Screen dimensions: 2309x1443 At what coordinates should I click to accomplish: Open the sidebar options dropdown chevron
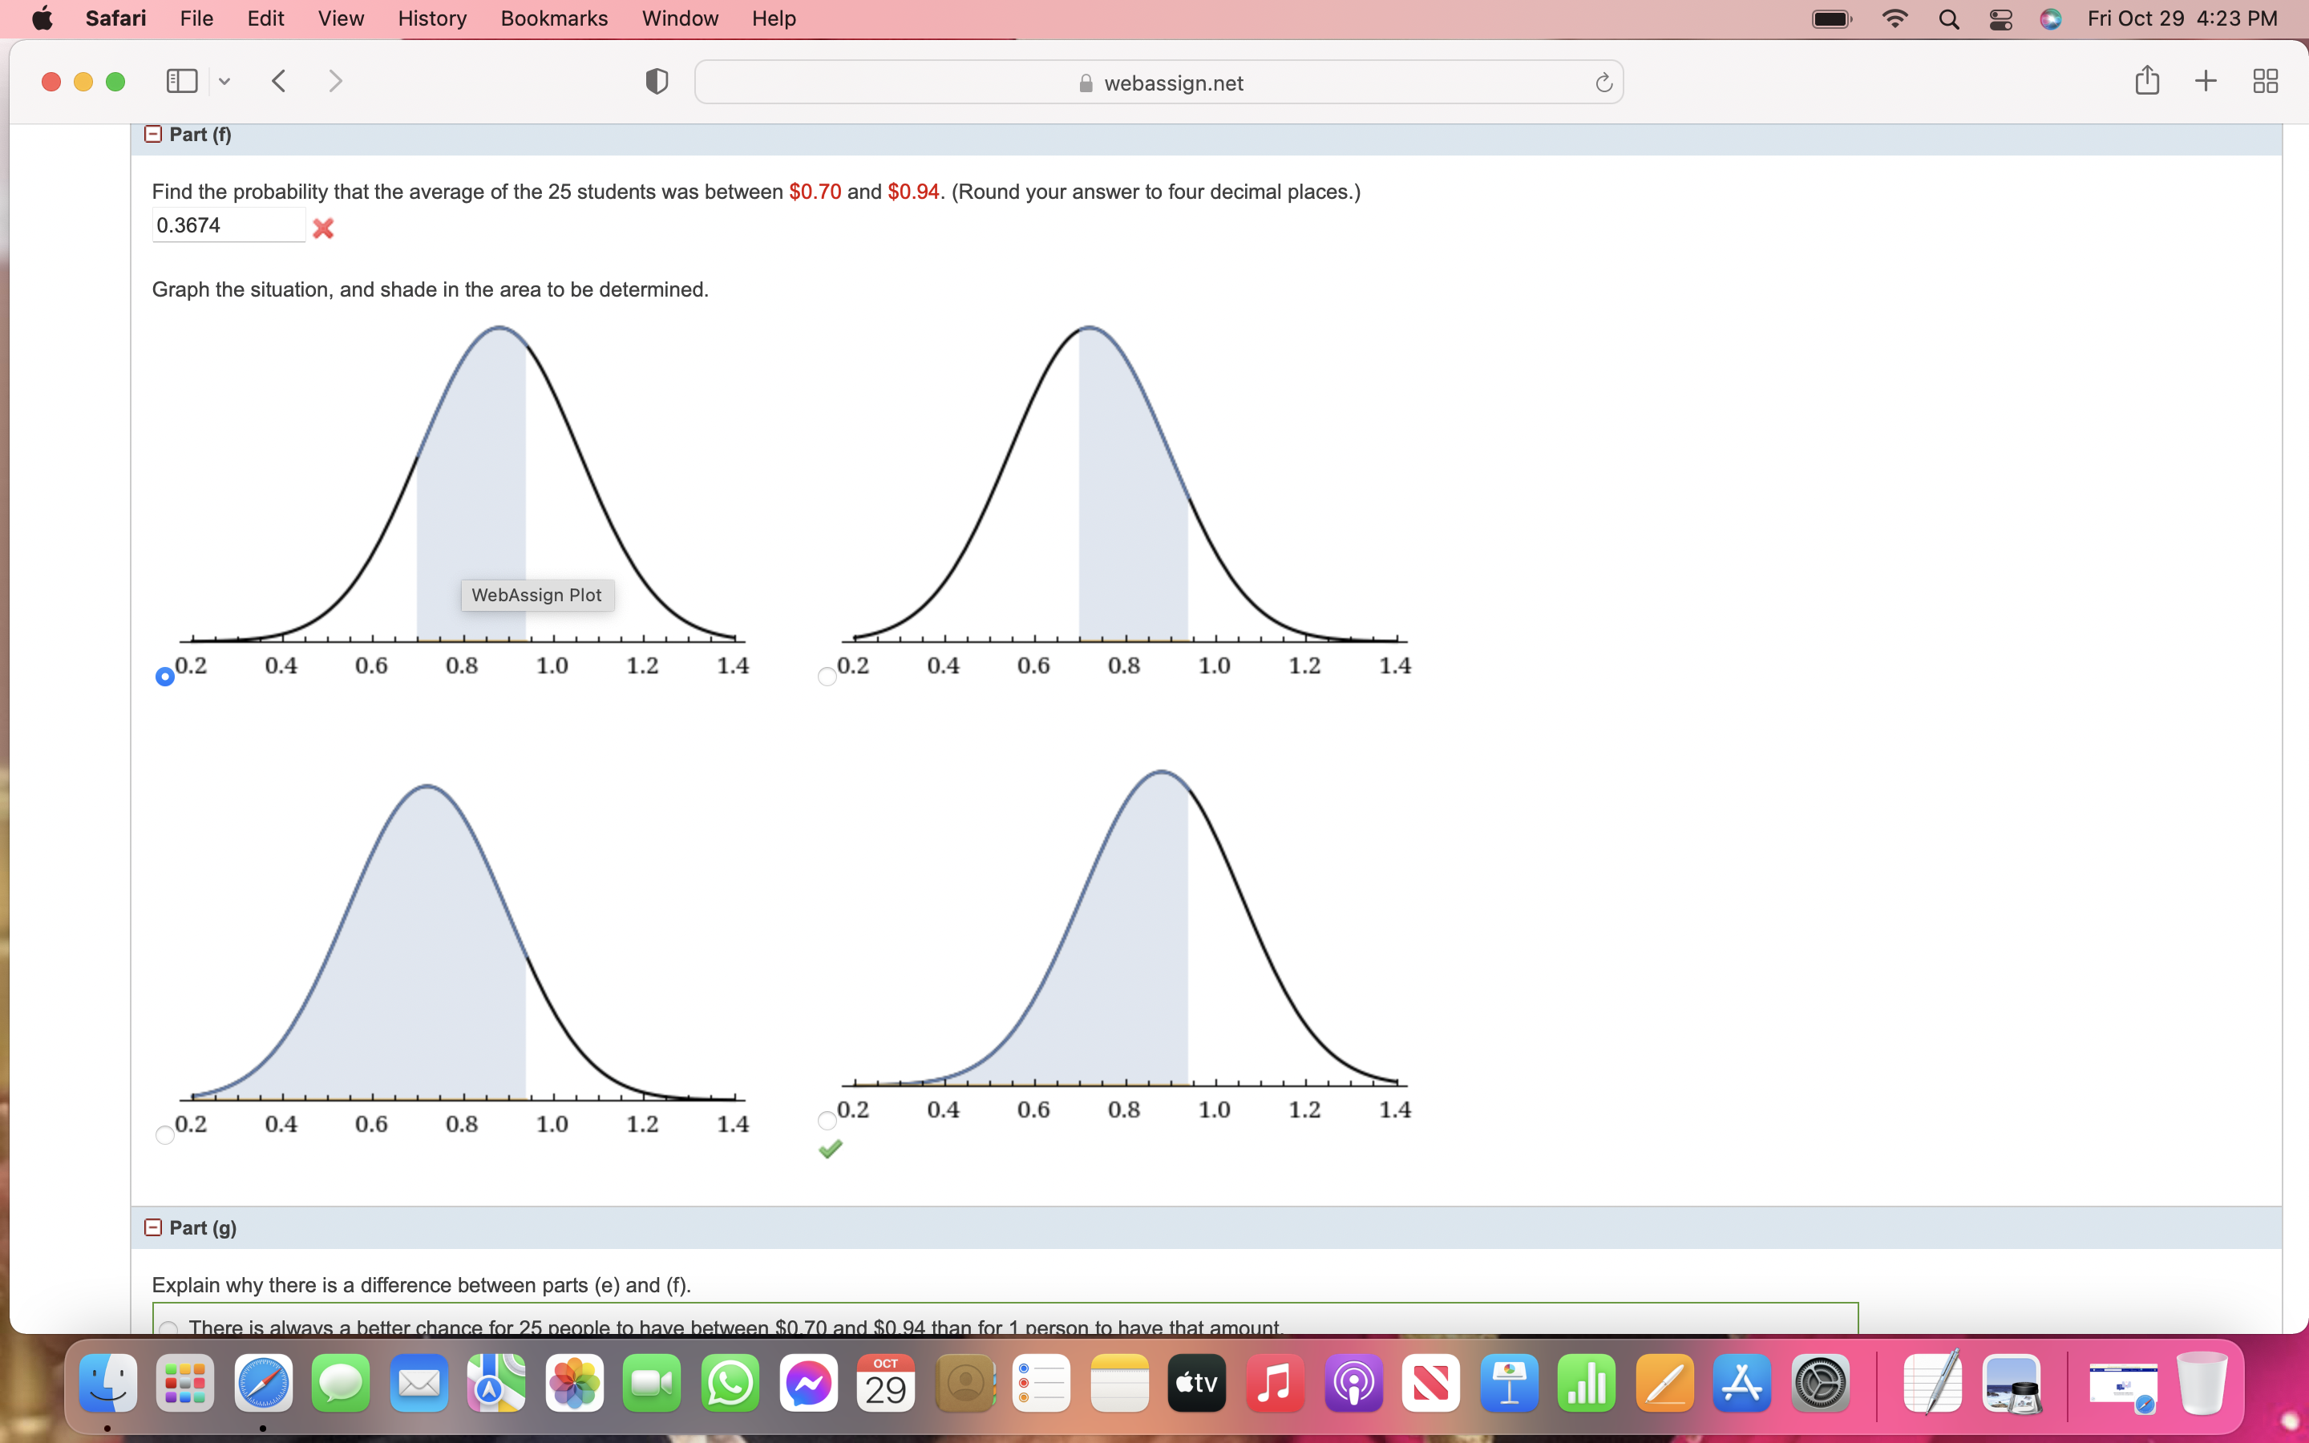point(224,82)
